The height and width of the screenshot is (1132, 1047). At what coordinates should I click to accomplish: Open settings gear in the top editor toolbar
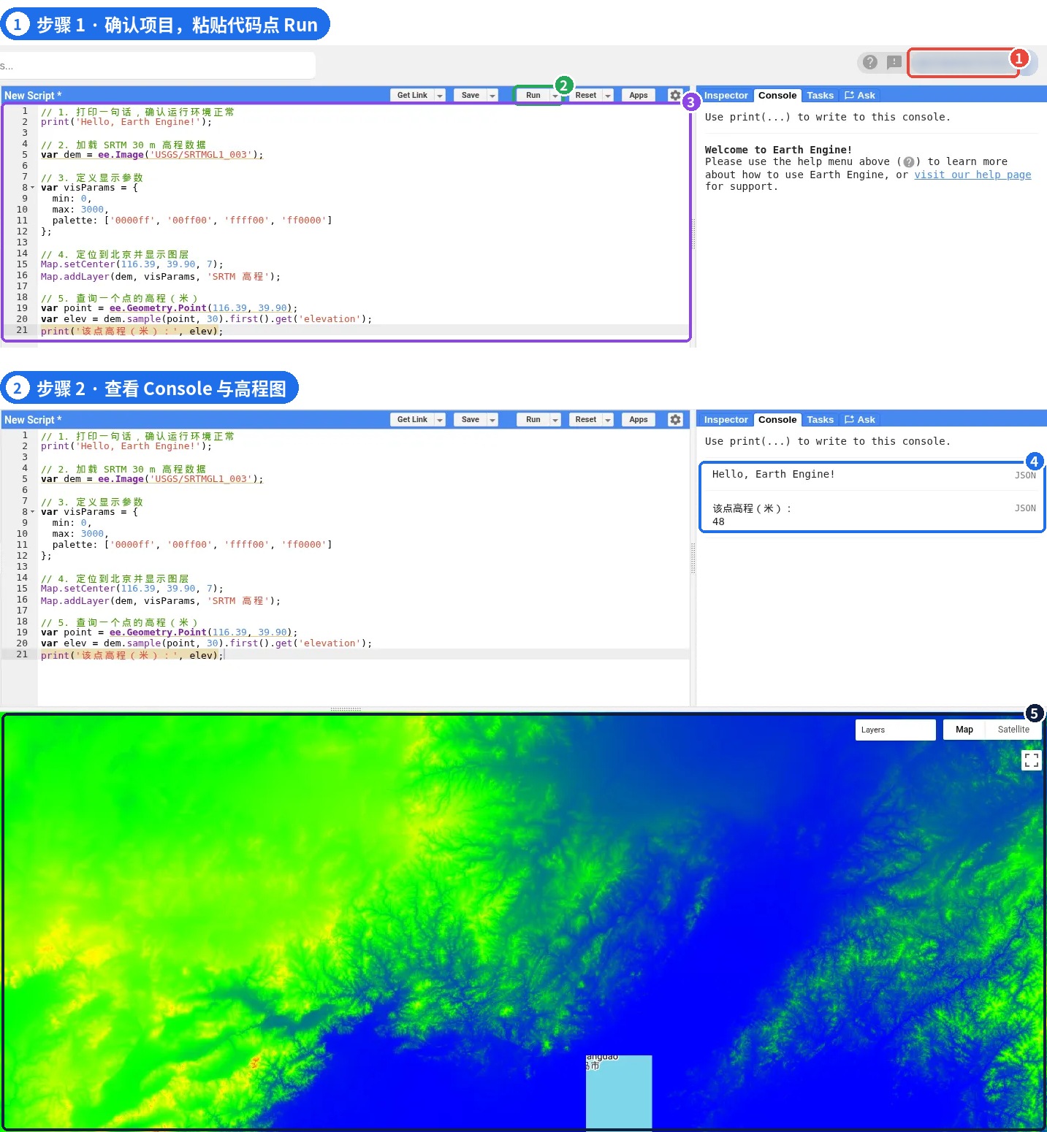(x=675, y=95)
